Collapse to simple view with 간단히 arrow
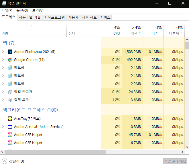This screenshot has width=189, height=168. pyautogui.click(x=5, y=161)
